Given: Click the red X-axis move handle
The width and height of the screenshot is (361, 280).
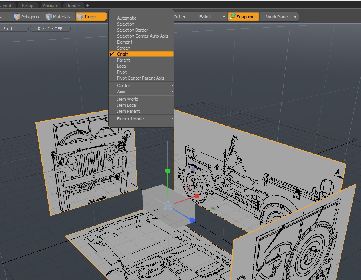Looking at the screenshot, I should 197,196.
